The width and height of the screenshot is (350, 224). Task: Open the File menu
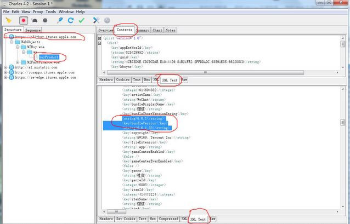[x=6, y=12]
